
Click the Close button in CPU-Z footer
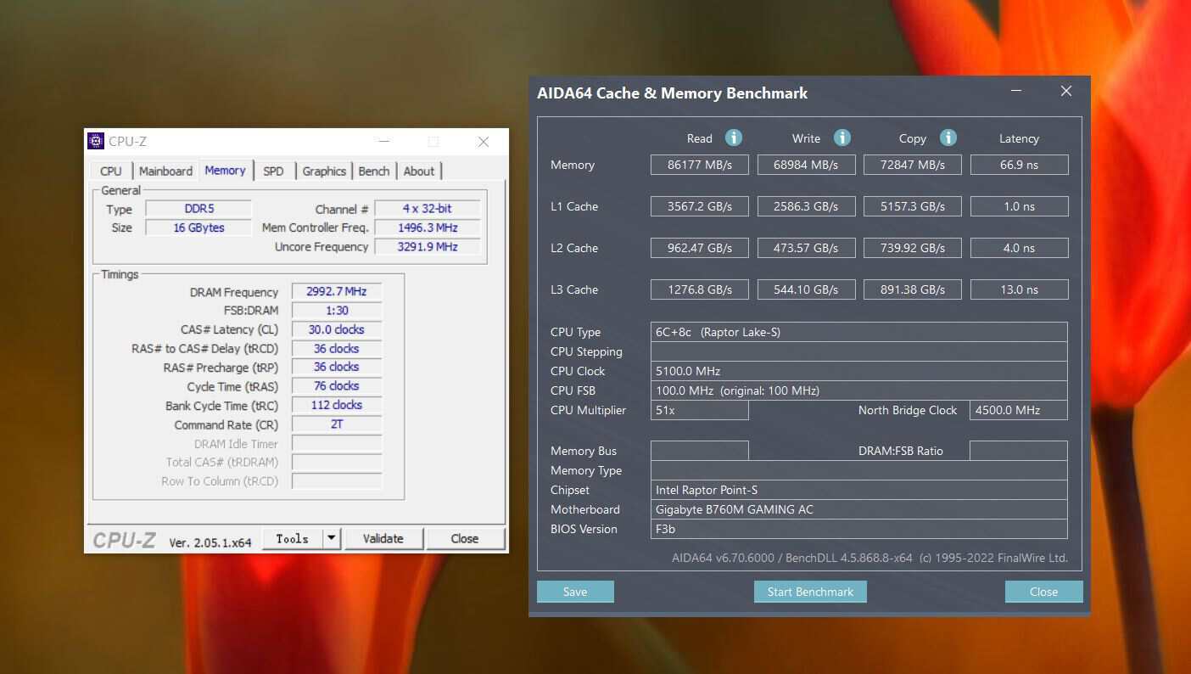point(465,538)
